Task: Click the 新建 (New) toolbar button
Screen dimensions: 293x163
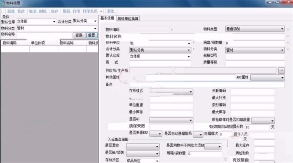Action: [11, 11]
